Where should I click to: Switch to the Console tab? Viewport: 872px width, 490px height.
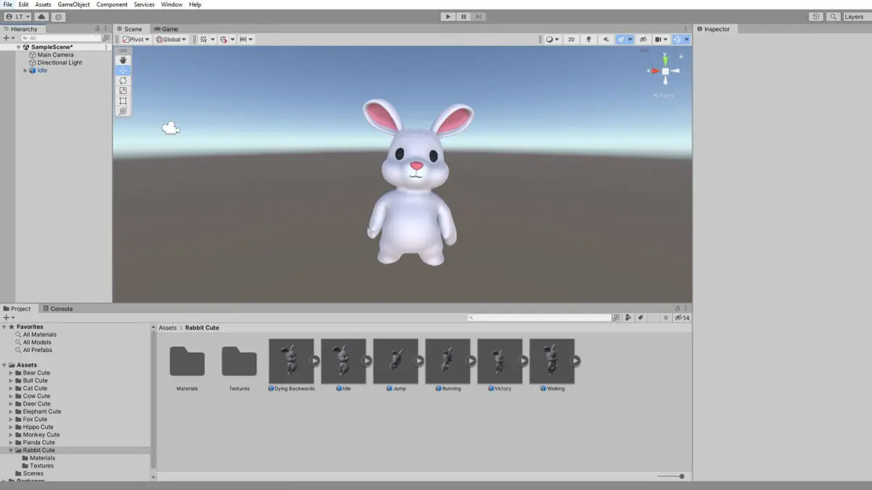tap(57, 309)
